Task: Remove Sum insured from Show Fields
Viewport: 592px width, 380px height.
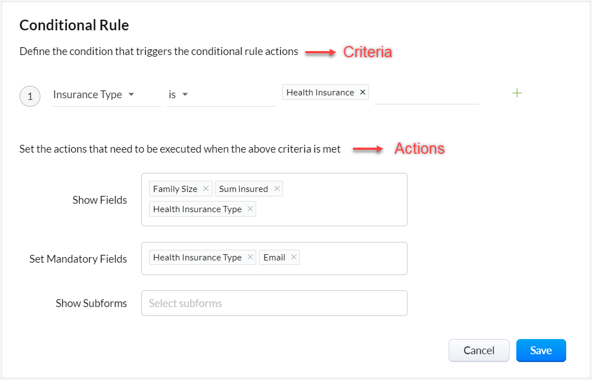Action: tap(276, 189)
